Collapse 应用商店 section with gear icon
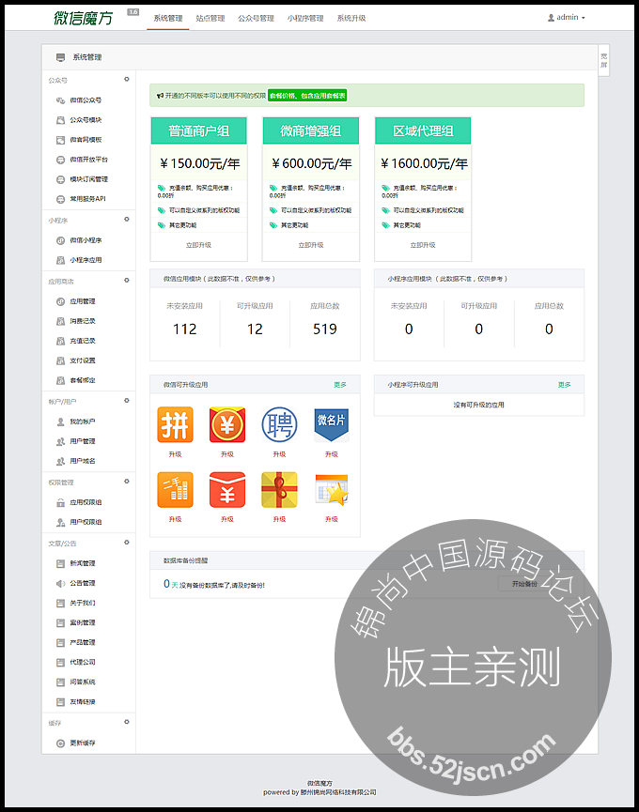 coord(127,280)
